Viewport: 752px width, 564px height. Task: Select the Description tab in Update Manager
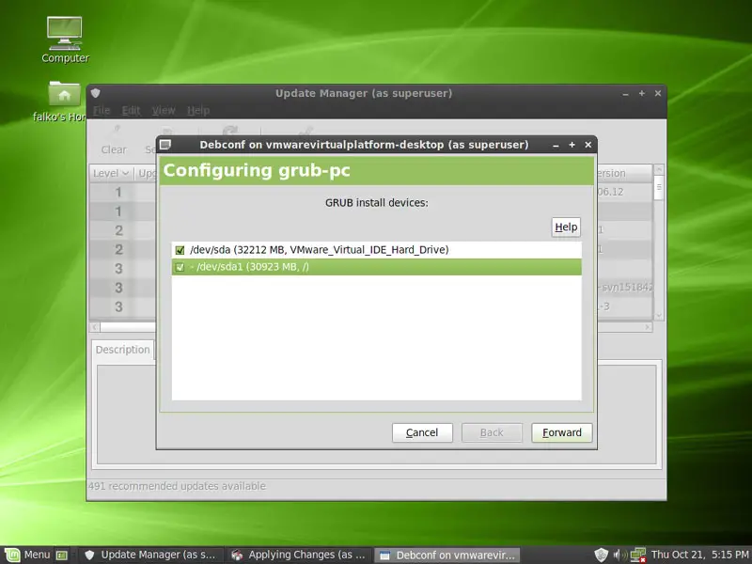(123, 350)
